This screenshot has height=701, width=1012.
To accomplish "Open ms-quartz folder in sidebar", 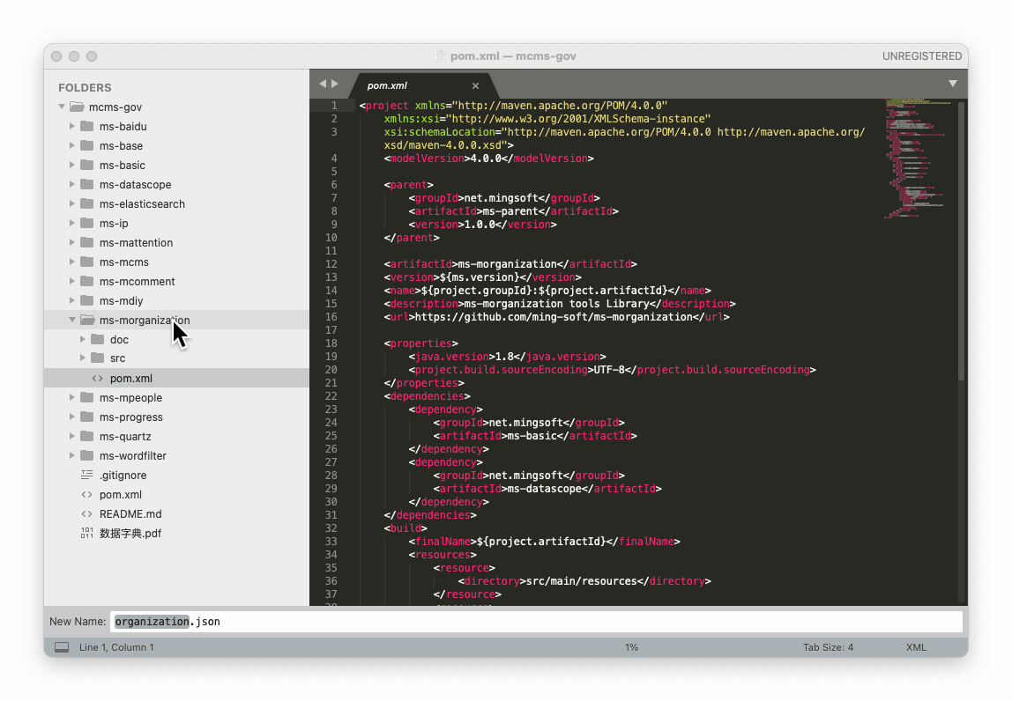I will click(125, 437).
